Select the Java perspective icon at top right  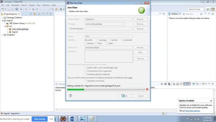click(213, 9)
